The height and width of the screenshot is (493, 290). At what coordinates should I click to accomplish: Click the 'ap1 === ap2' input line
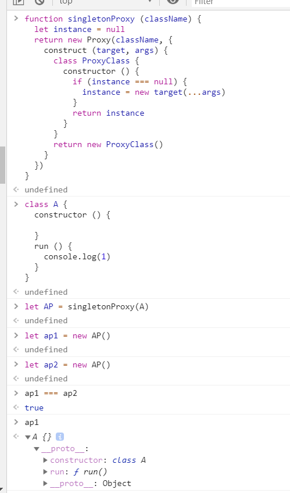[51, 394]
